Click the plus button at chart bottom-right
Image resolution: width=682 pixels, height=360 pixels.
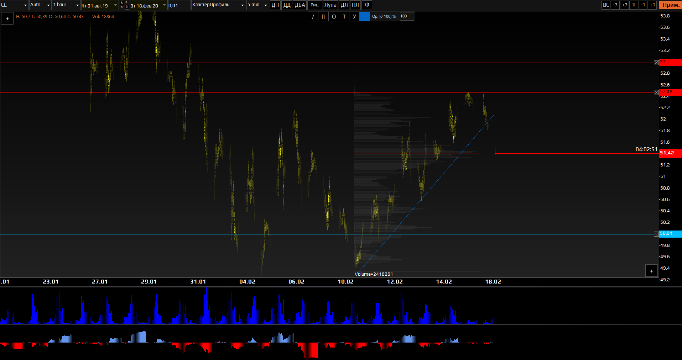(651, 271)
